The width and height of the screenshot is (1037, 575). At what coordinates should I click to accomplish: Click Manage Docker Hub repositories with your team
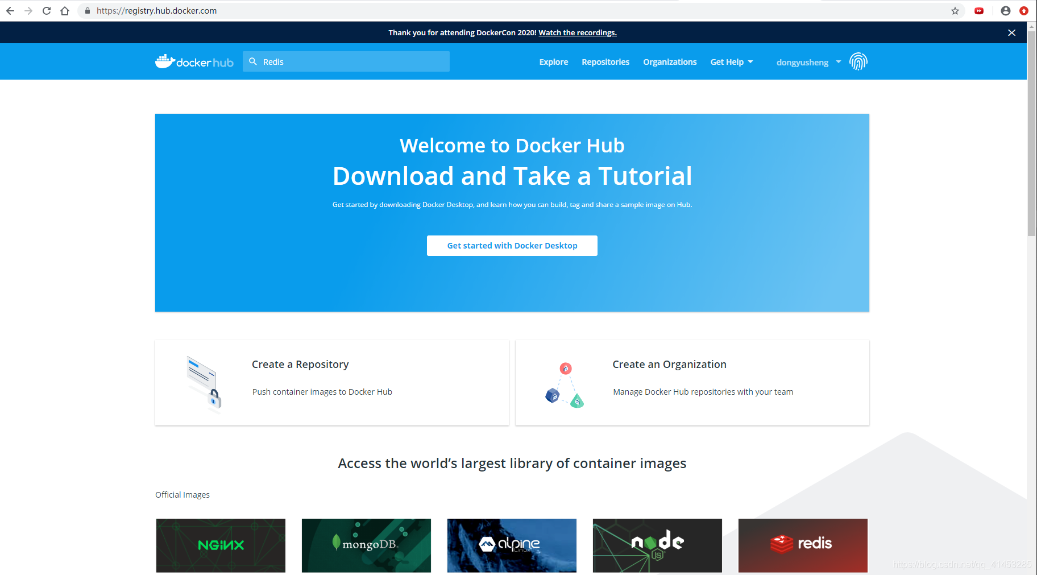click(703, 392)
